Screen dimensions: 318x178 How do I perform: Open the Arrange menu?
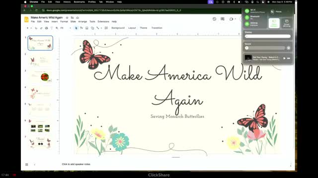click(x=82, y=22)
